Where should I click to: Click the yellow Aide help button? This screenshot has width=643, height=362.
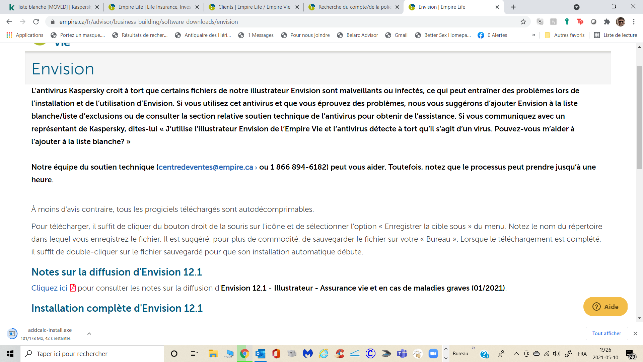coord(605,307)
